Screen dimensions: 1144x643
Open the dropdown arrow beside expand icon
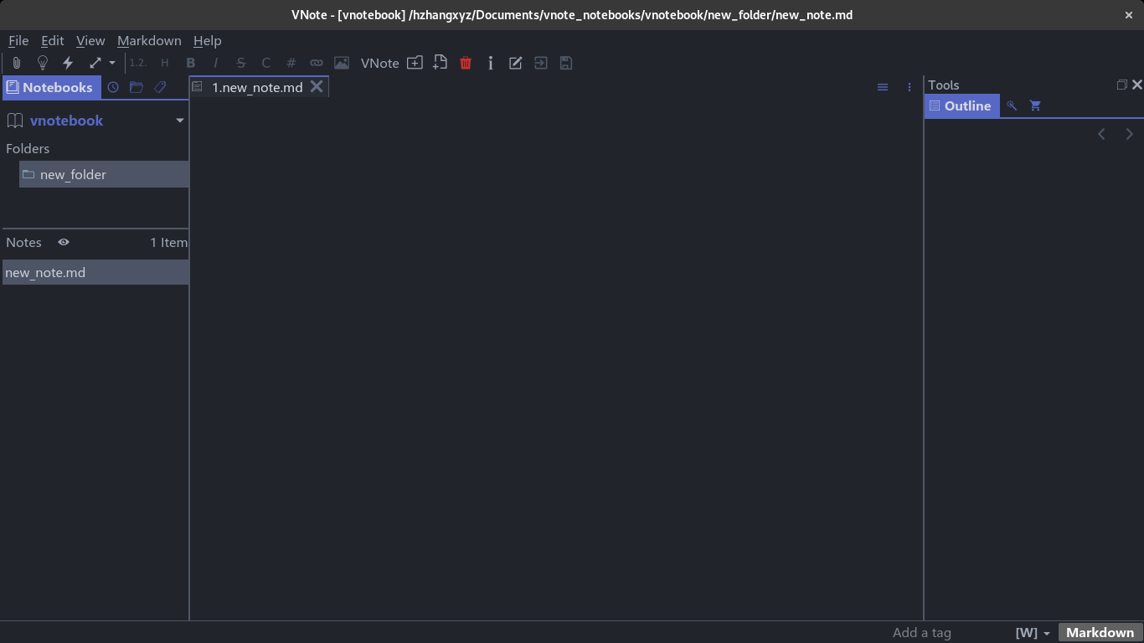click(x=112, y=63)
